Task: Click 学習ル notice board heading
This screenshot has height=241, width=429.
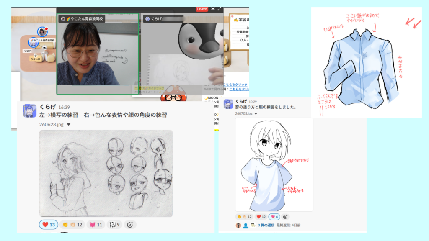Action: pos(241,19)
